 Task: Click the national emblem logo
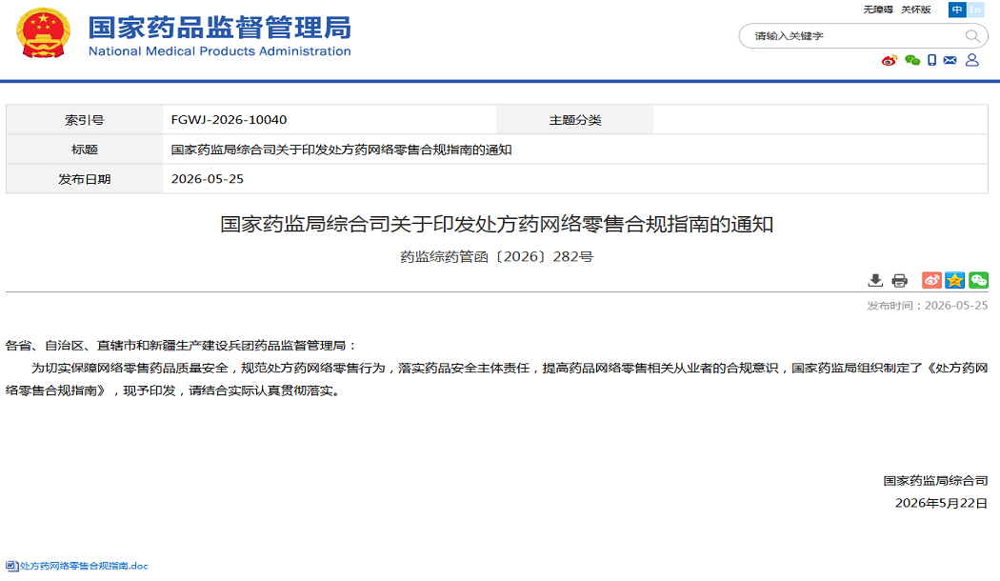[x=44, y=33]
